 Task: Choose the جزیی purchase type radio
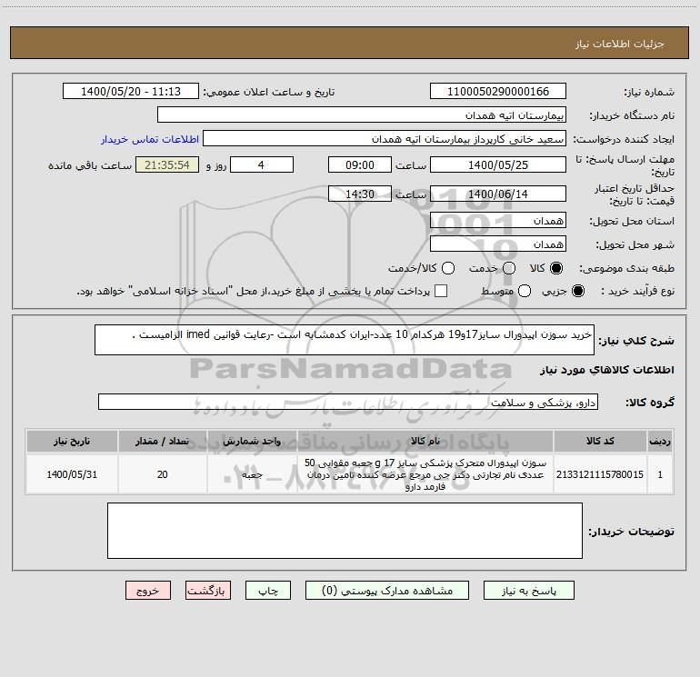pyautogui.click(x=577, y=291)
